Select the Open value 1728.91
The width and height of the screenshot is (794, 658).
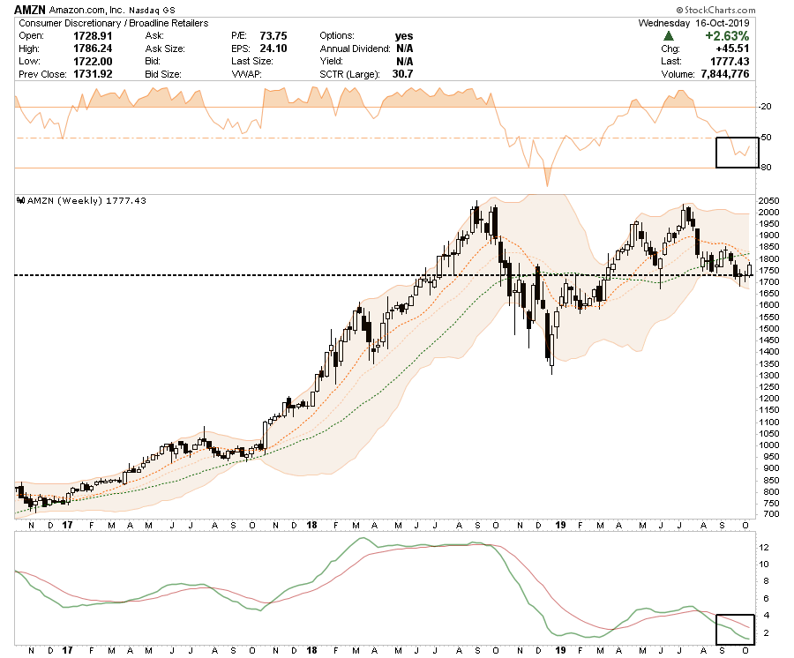93,36
